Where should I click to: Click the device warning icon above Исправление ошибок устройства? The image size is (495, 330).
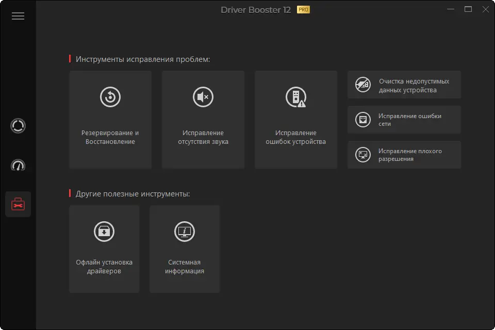(x=295, y=96)
